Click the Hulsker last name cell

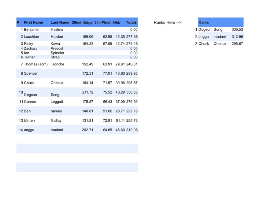click(x=57, y=37)
